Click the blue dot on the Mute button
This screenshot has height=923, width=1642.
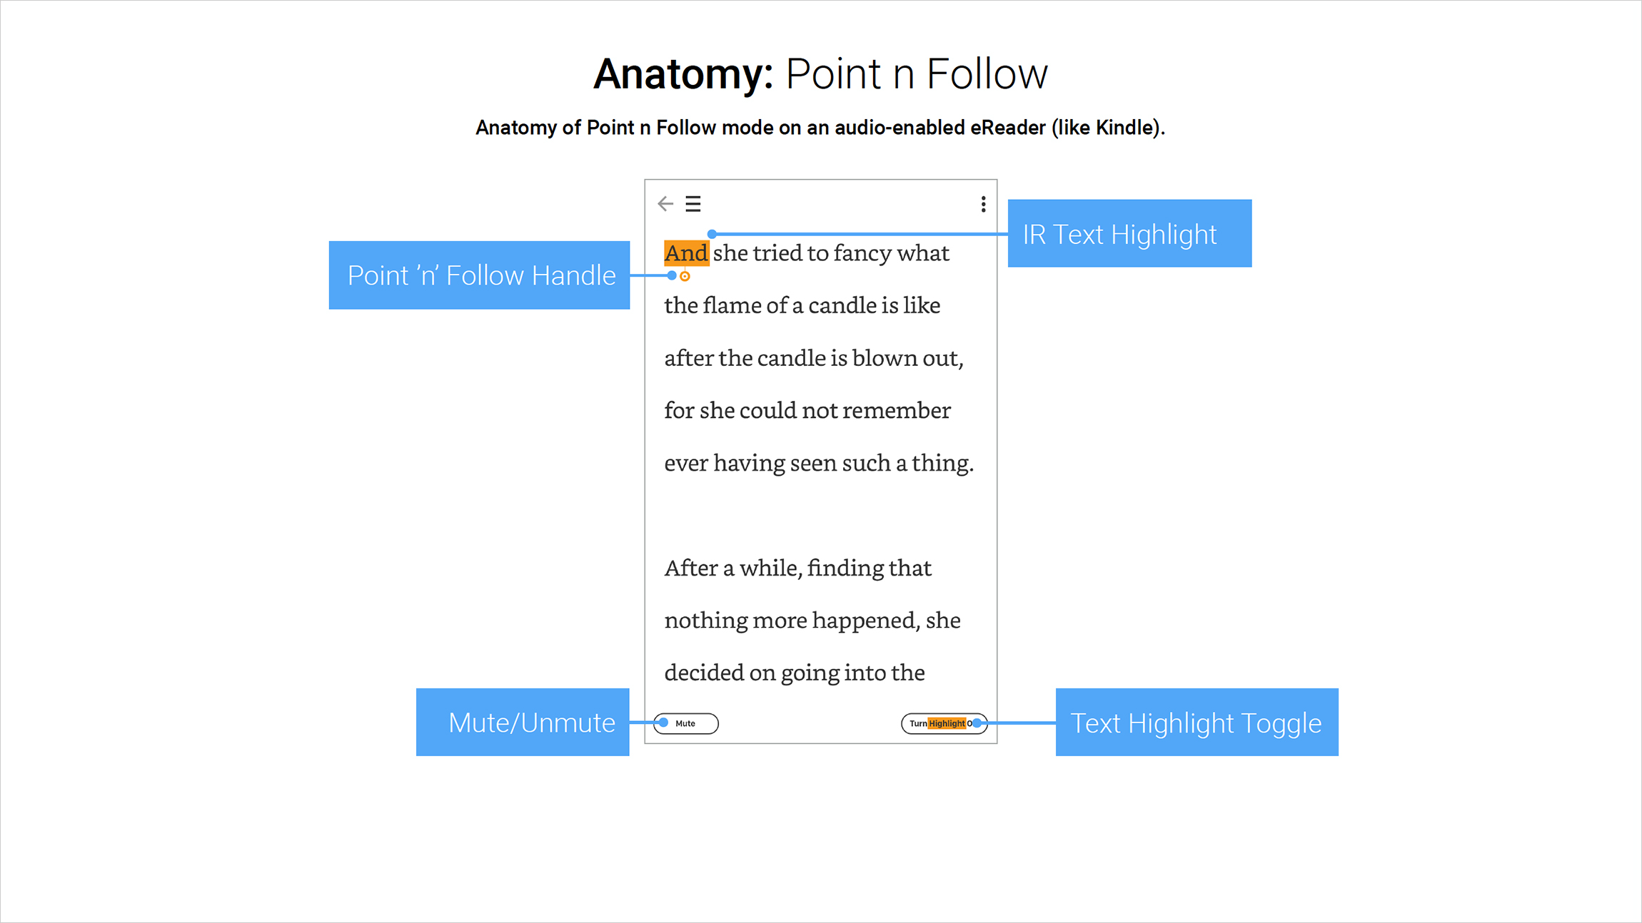664,723
